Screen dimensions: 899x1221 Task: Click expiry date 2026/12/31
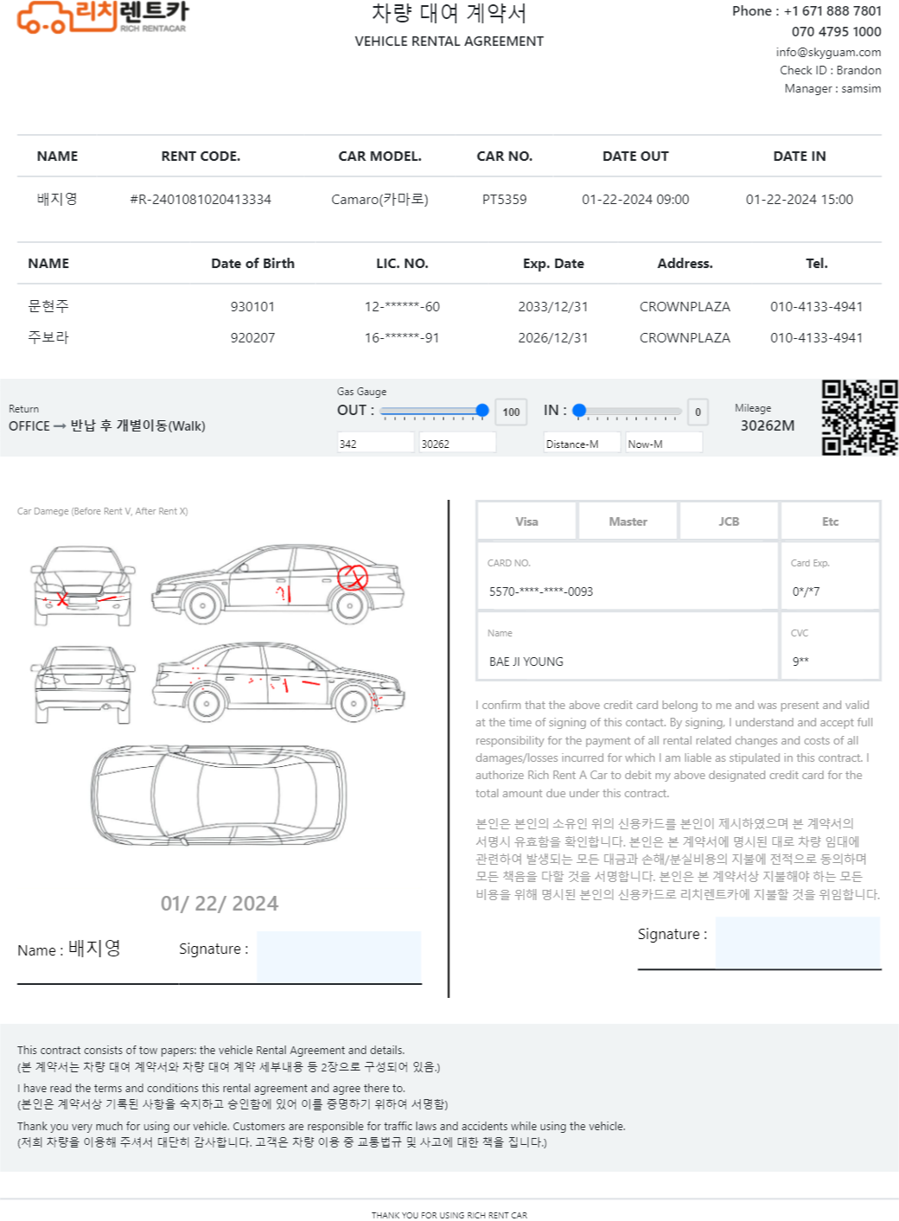pyautogui.click(x=553, y=338)
